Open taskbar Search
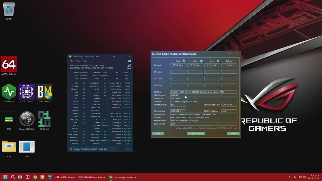The height and width of the screenshot is (181, 322). pos(13,177)
